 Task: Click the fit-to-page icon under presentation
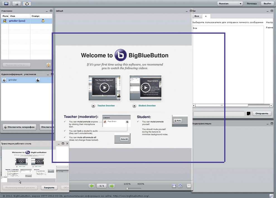pos(180,186)
